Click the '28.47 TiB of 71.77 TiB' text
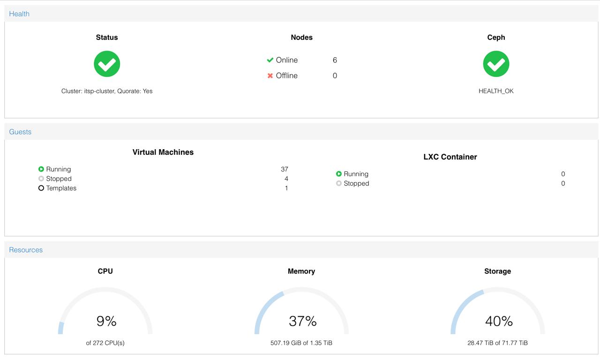This screenshot has height=359, width=600. (498, 343)
